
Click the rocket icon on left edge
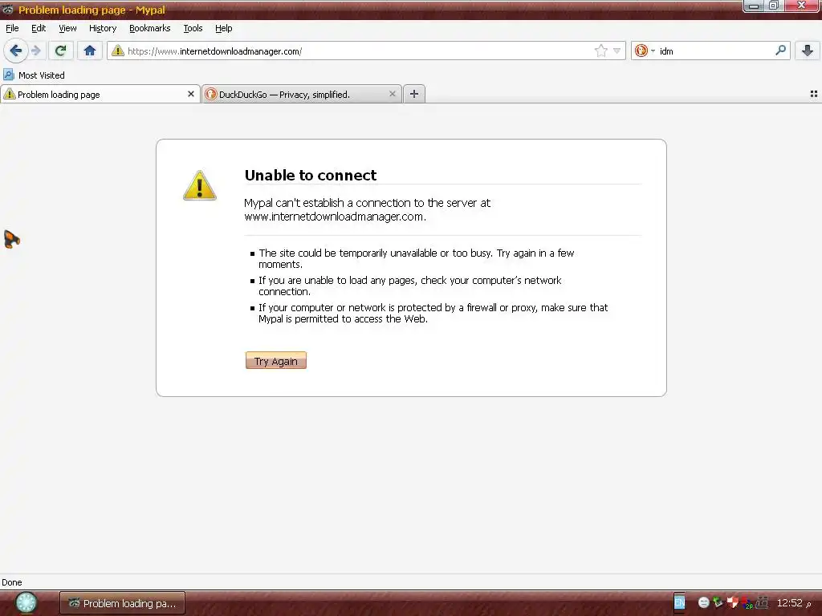11,239
